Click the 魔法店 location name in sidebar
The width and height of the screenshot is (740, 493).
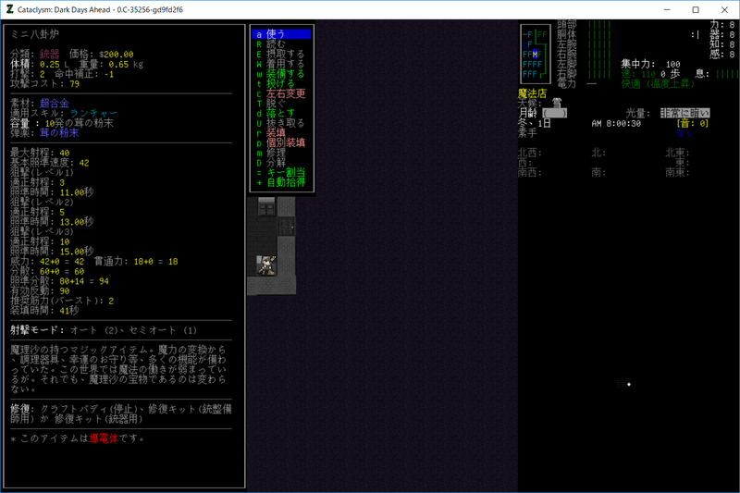[533, 93]
